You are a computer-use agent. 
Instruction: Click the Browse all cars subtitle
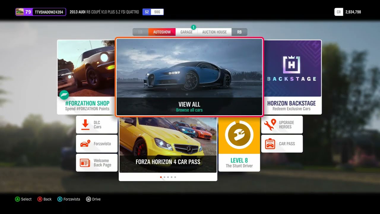pos(189,110)
